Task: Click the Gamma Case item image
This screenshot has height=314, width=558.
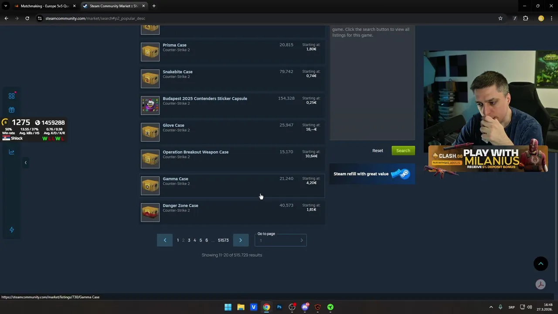Action: [150, 186]
